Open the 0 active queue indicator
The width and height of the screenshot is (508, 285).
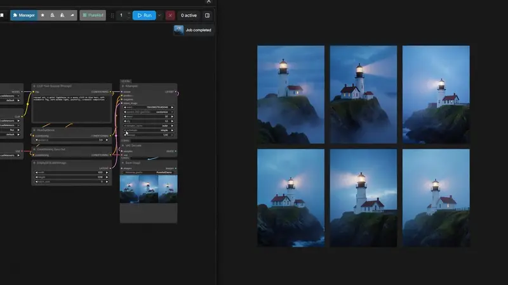coord(189,15)
